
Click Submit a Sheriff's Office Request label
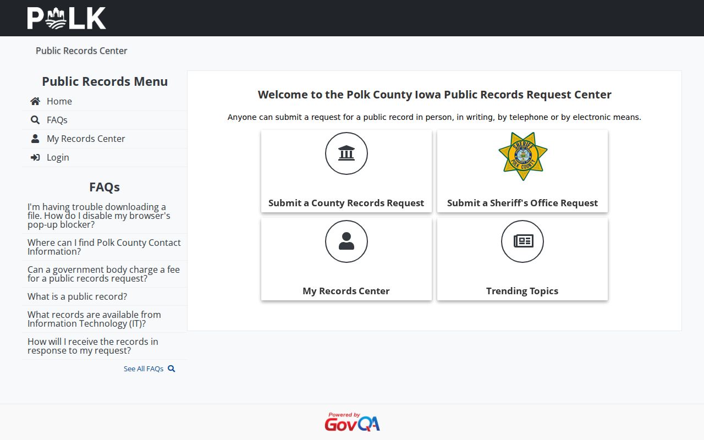[522, 203]
